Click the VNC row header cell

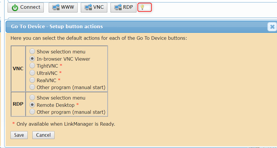[x=18, y=68]
